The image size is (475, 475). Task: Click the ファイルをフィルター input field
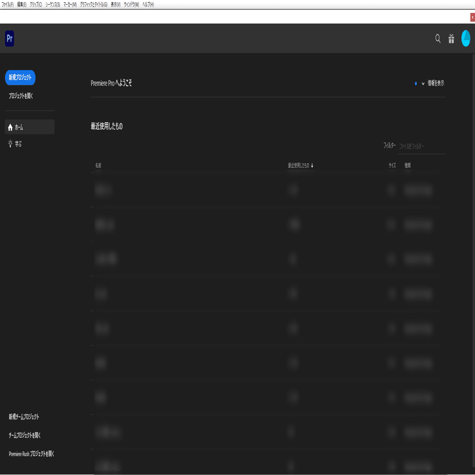click(422, 146)
